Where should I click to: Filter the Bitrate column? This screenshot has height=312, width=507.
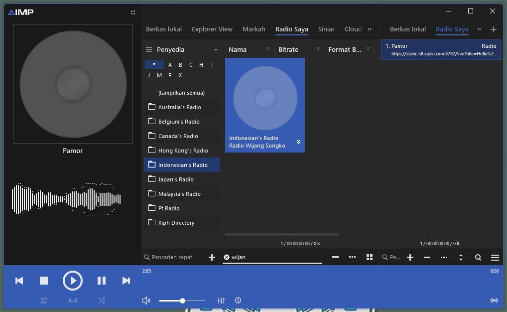[318, 49]
